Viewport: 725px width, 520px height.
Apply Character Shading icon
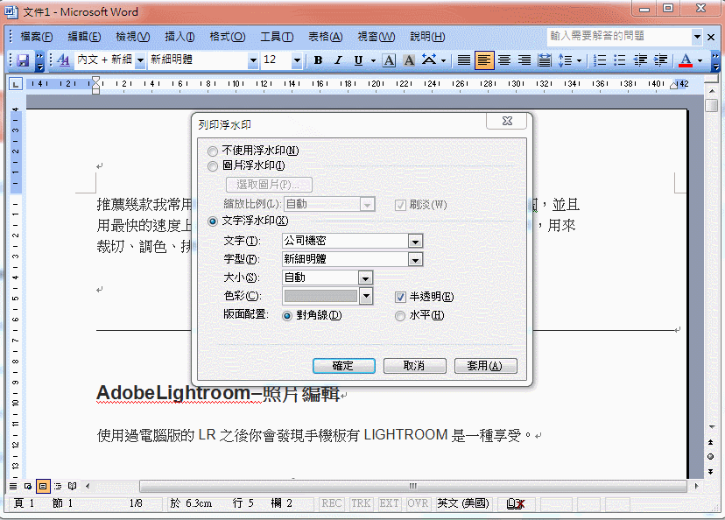(409, 60)
